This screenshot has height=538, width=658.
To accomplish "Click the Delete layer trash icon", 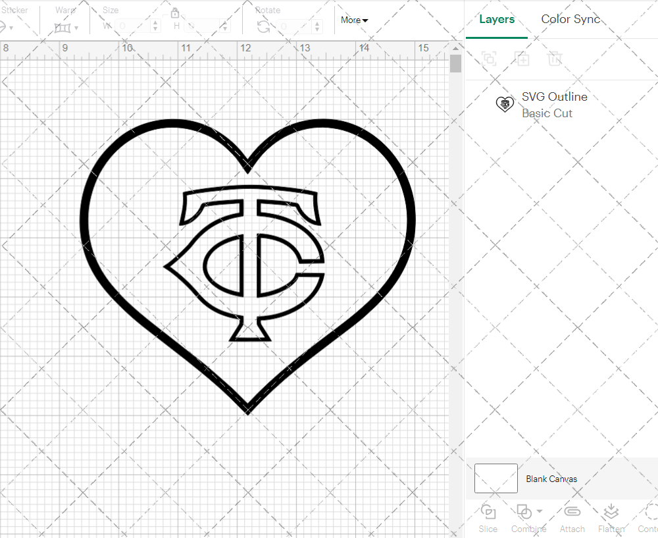I will point(554,59).
